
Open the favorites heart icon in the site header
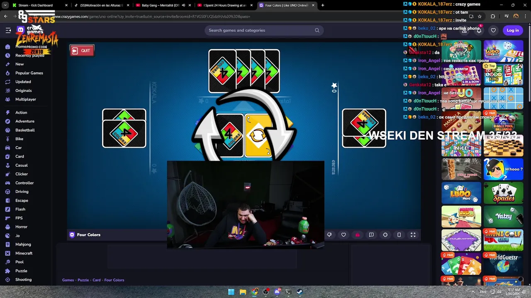click(x=493, y=30)
